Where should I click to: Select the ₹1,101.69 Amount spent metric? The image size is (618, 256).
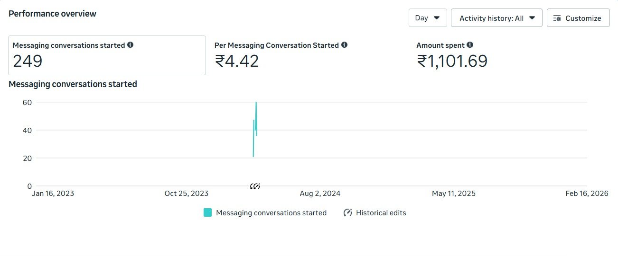(x=452, y=61)
